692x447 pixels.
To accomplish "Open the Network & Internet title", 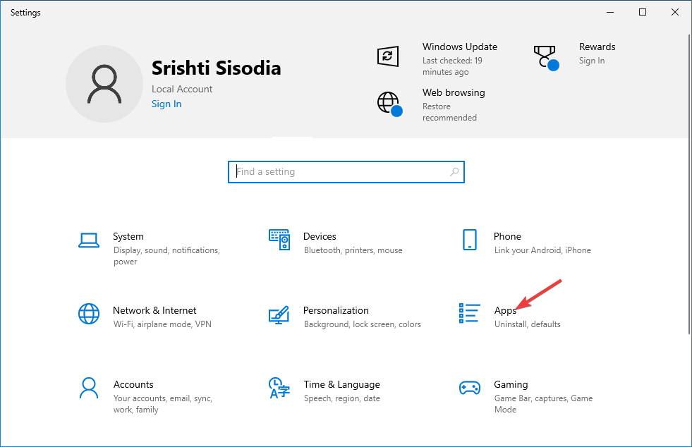I will pos(154,311).
